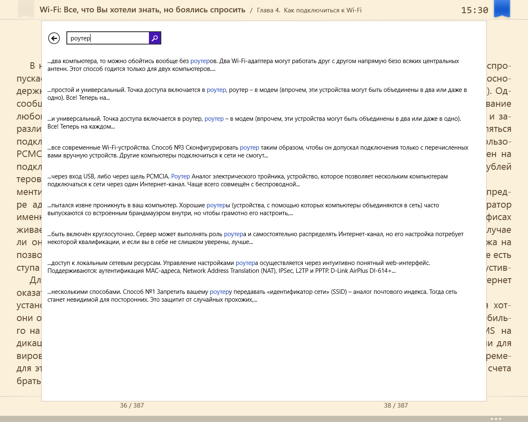Click the back arrow button in search panel

pos(54,38)
